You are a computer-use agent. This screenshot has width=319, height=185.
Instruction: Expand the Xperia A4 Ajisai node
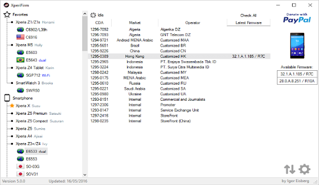[12, 136]
